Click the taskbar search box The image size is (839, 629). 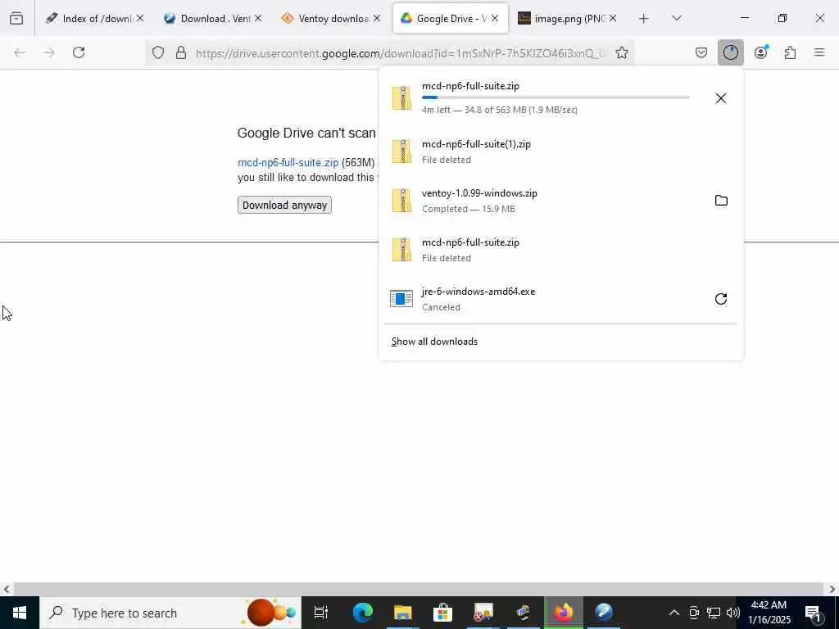click(170, 613)
